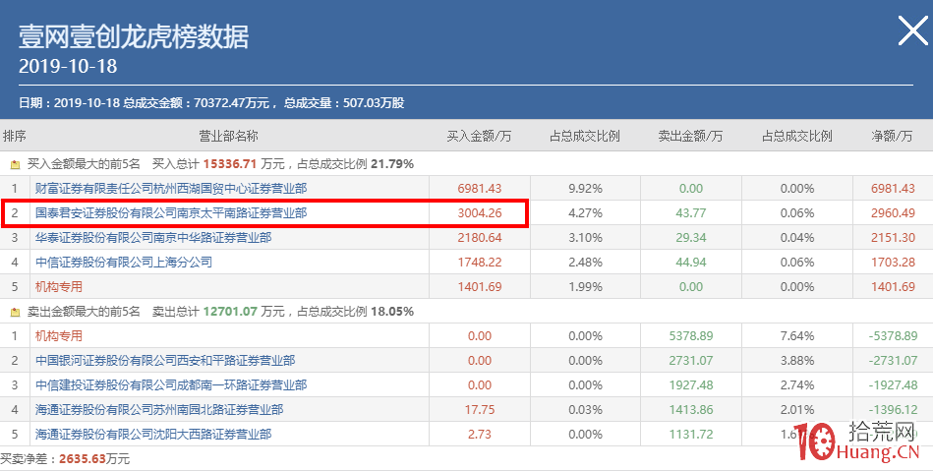Click the 1.99% ratio cell

[585, 287]
